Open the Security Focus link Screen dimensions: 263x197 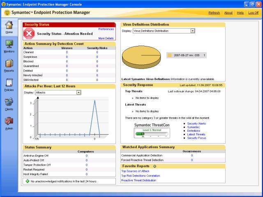click(196, 138)
